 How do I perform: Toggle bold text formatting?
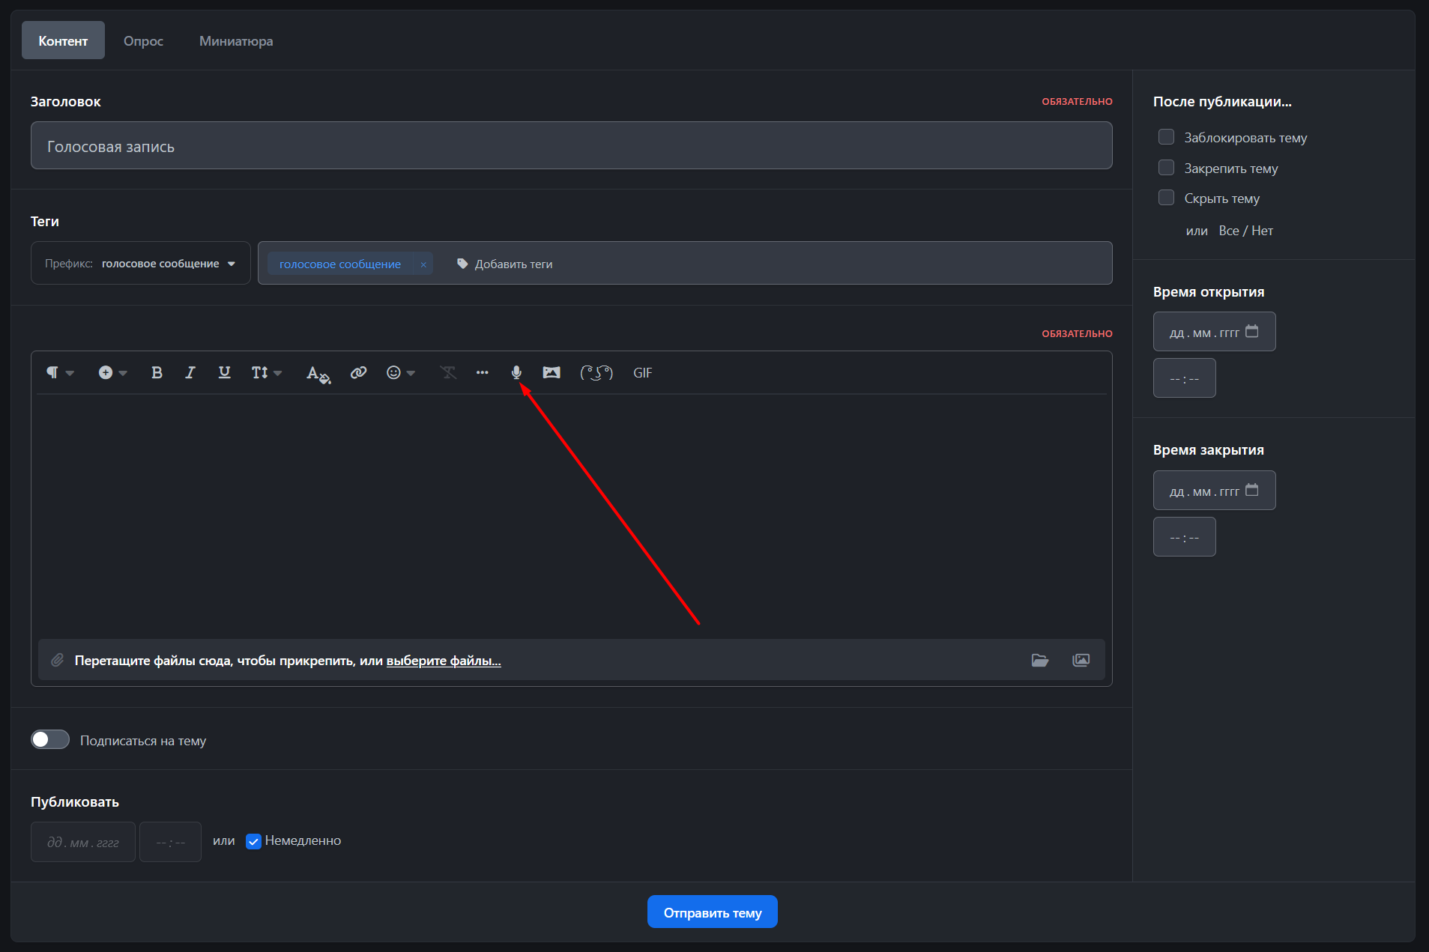click(157, 372)
